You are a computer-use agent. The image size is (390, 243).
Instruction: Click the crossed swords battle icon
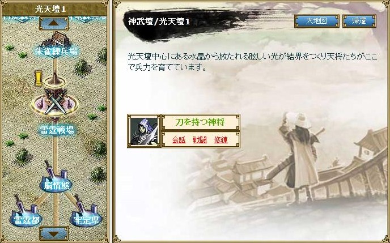pyautogui.click(x=56, y=101)
